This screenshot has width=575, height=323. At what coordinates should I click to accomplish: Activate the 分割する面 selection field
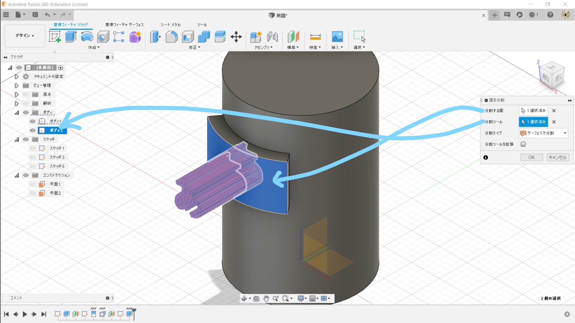coord(533,111)
